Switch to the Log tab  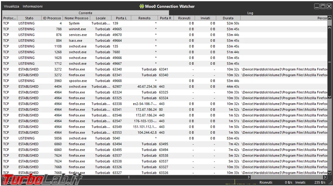click(x=250, y=13)
